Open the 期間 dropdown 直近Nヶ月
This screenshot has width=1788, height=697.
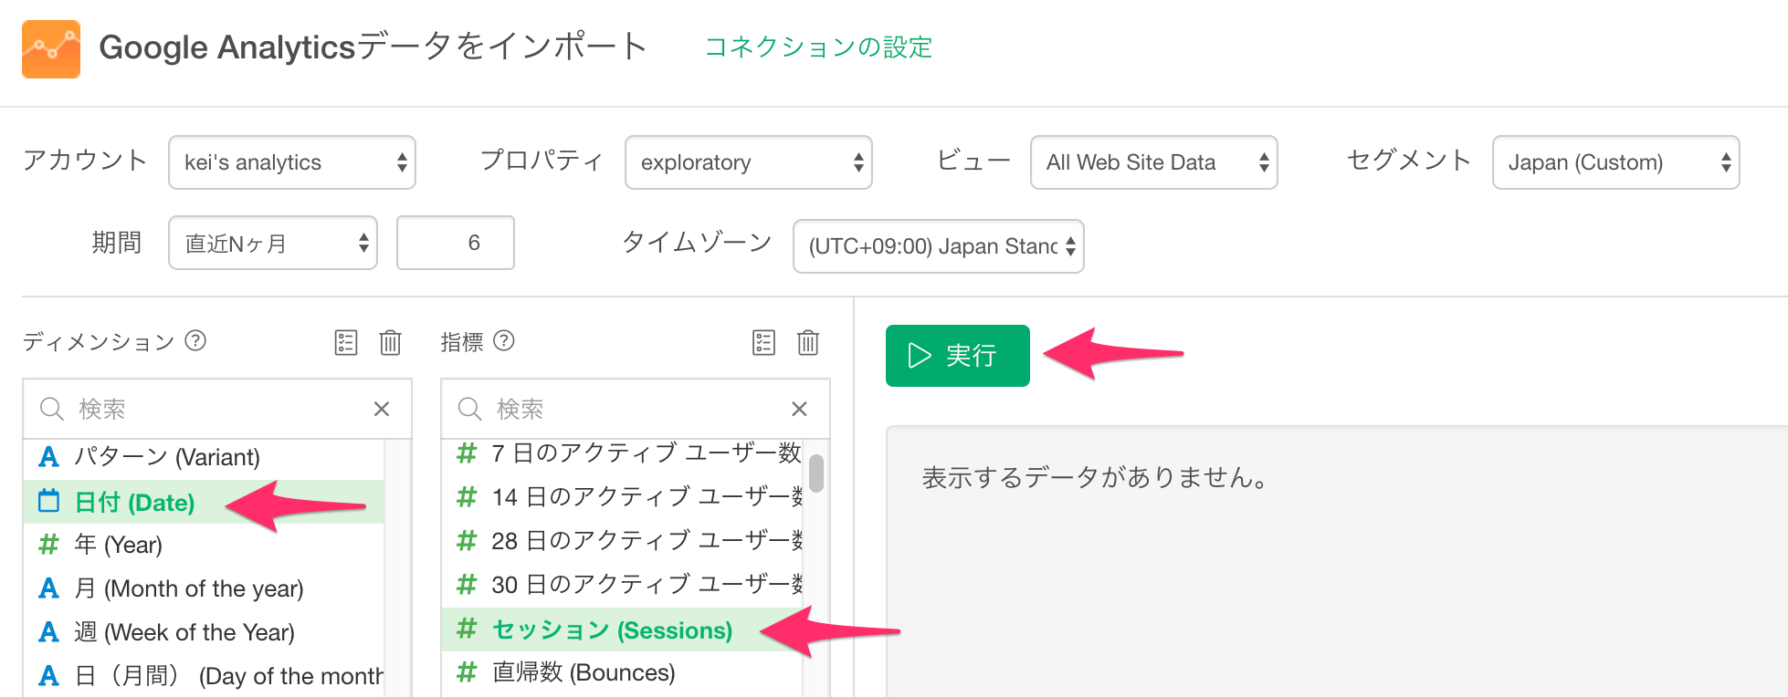click(273, 243)
